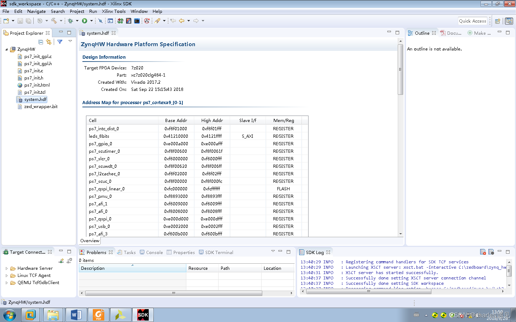Click the Windows Start button

10,315
